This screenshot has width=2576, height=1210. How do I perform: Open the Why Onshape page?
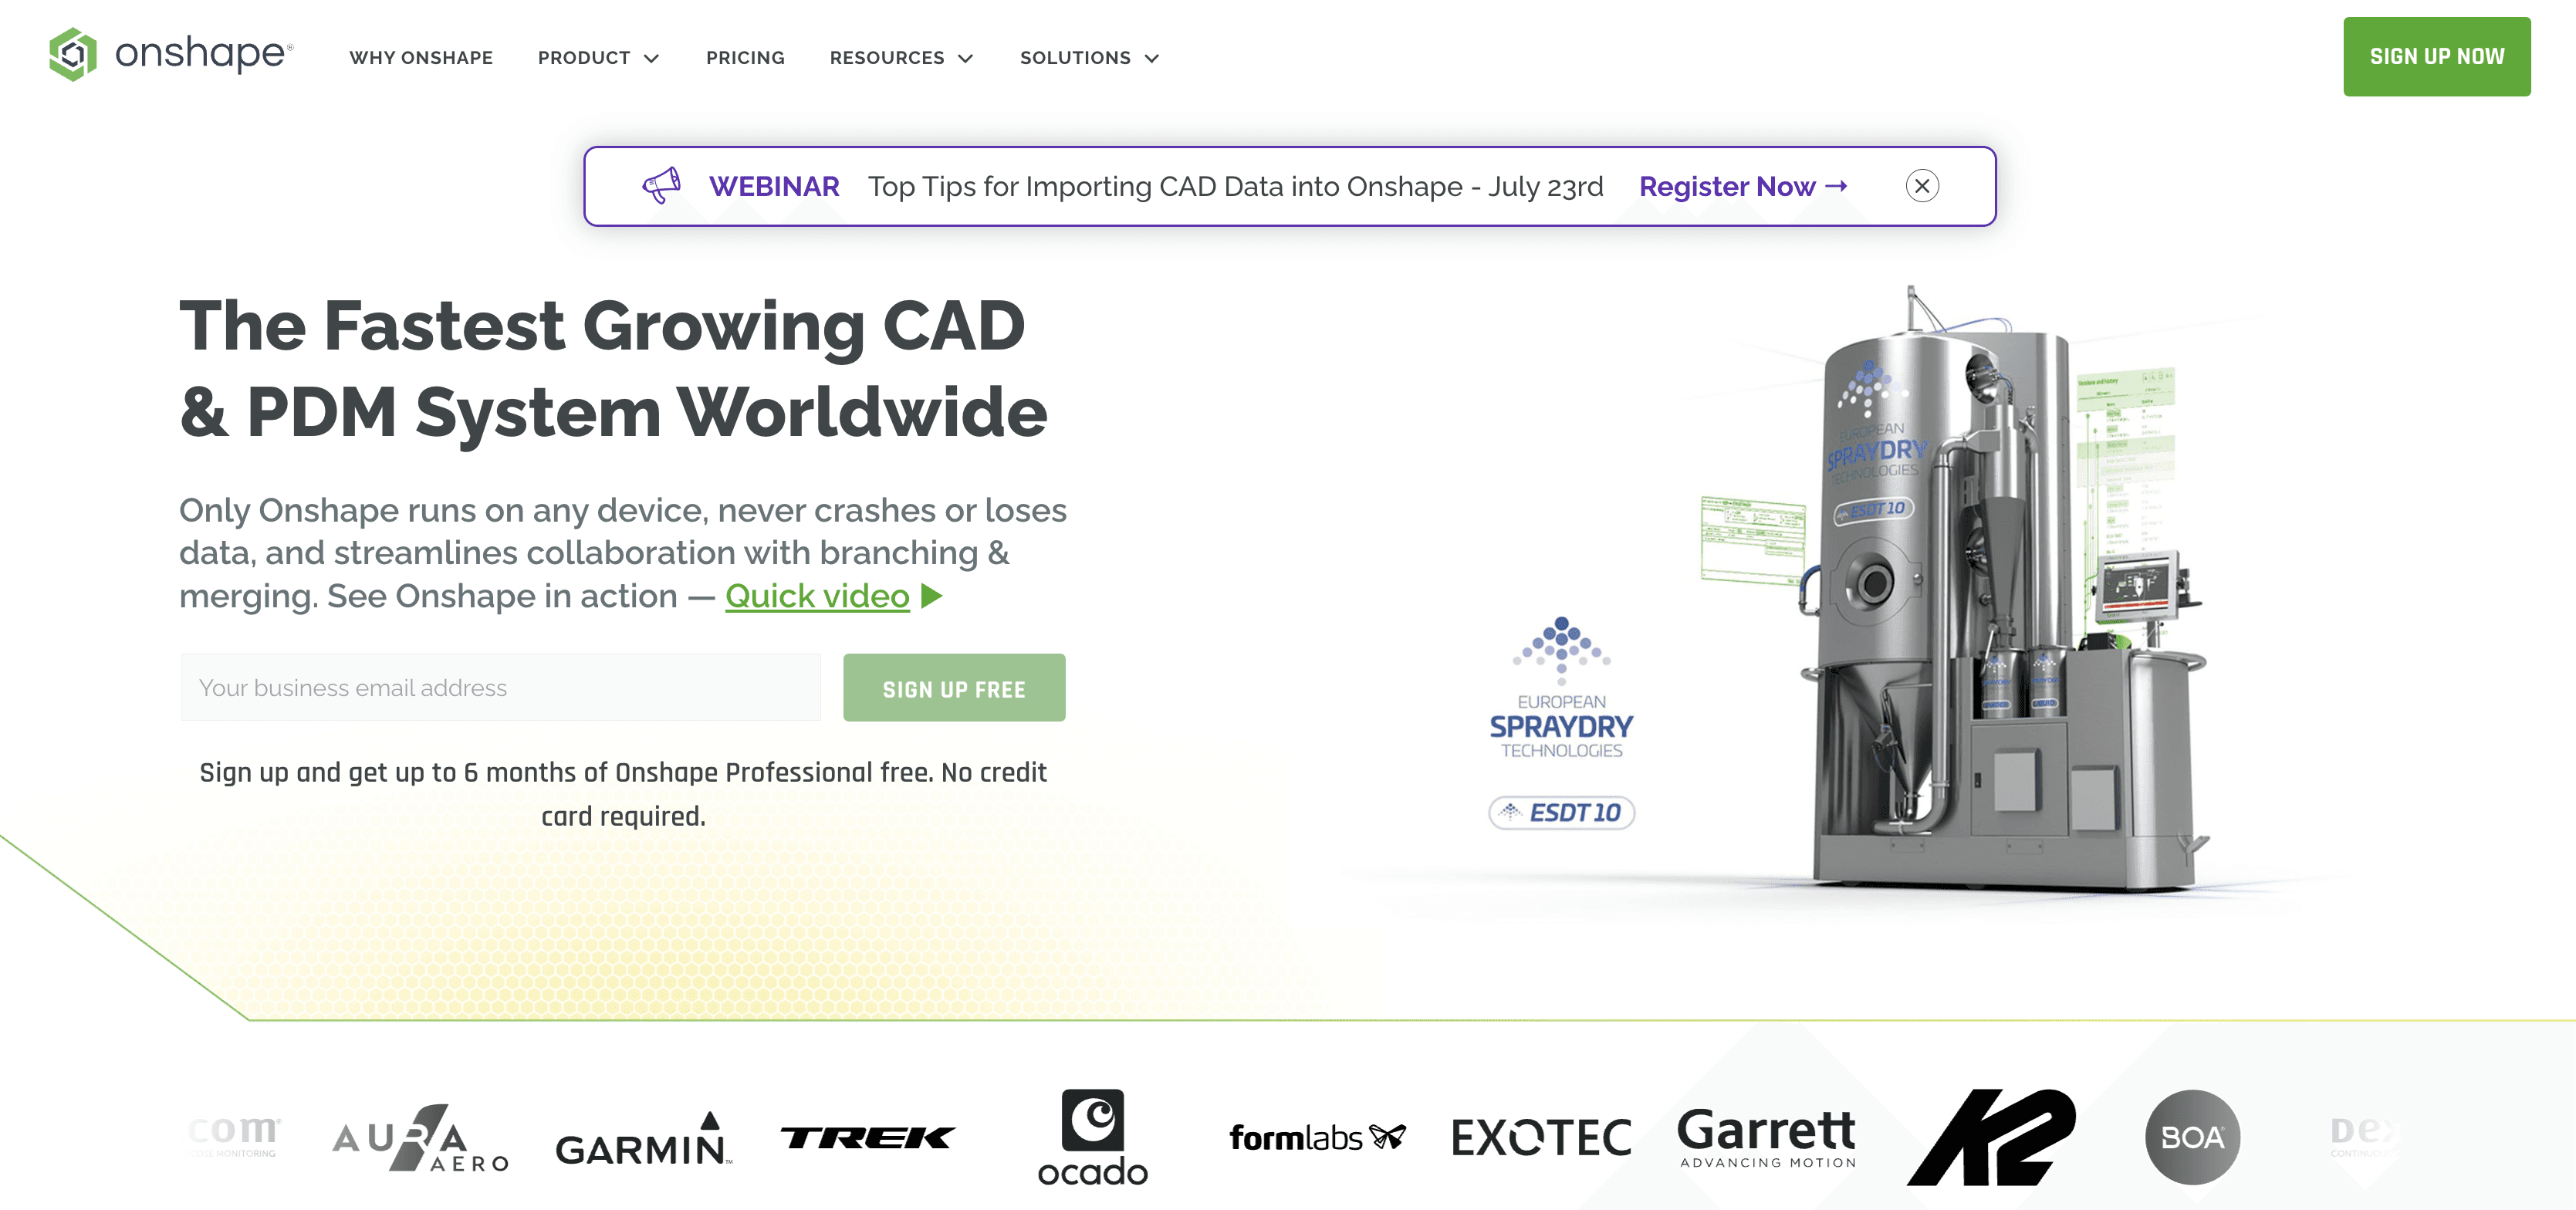point(421,58)
